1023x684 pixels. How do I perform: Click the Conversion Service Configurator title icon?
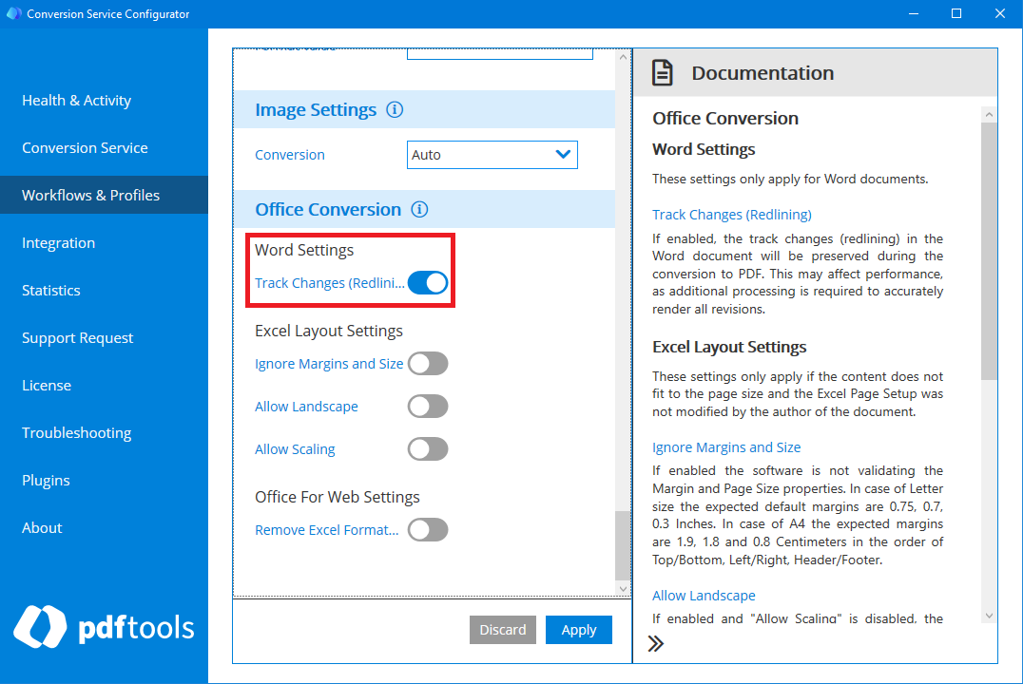point(13,13)
